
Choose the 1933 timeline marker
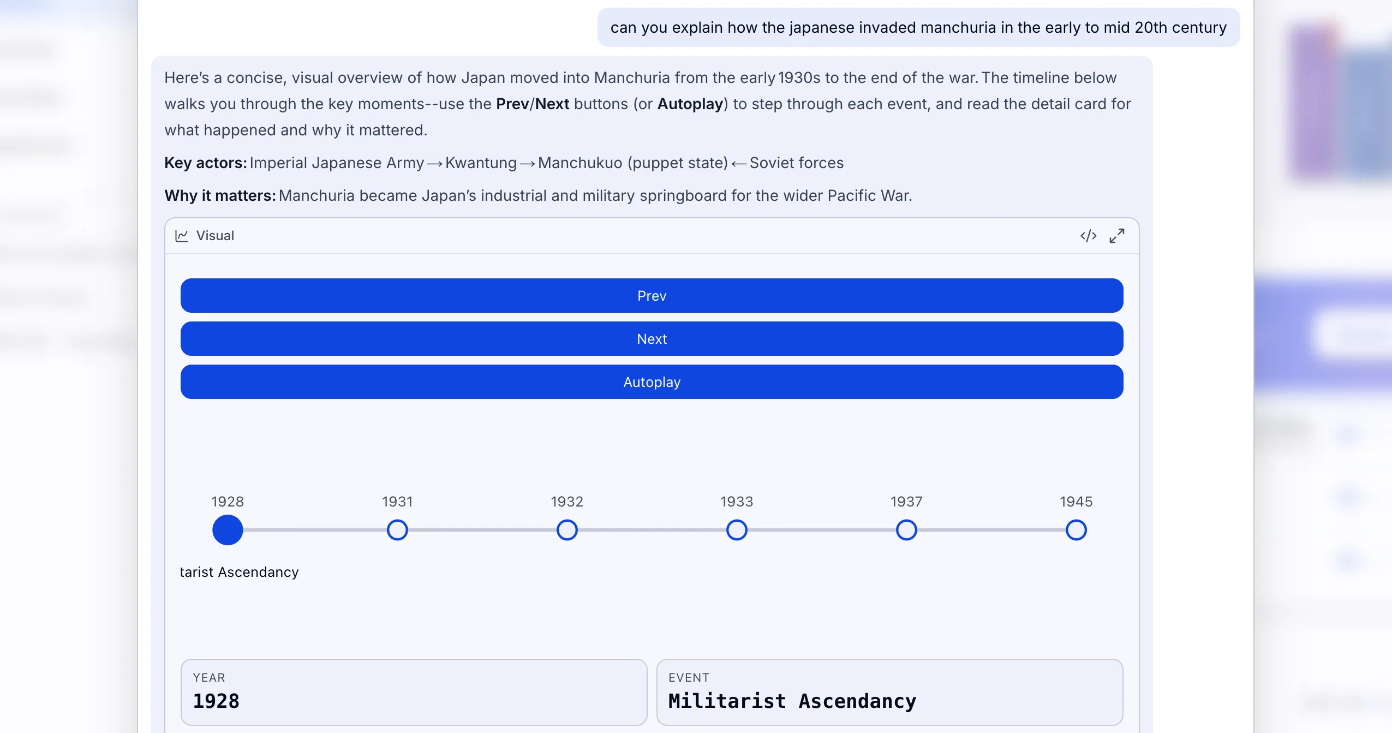pos(737,530)
